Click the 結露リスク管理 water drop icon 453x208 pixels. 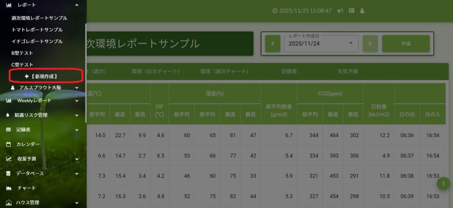pyautogui.click(x=8, y=115)
